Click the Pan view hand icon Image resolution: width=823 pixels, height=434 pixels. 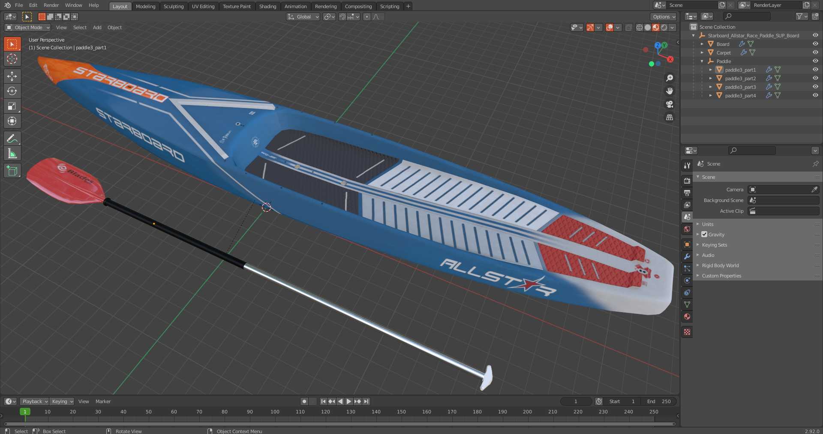[x=669, y=91]
